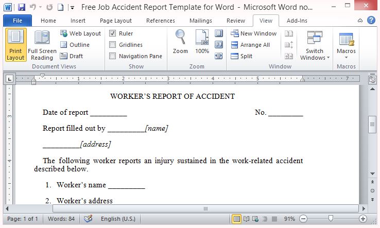Select Web Layout view in status bar

[x=255, y=219]
